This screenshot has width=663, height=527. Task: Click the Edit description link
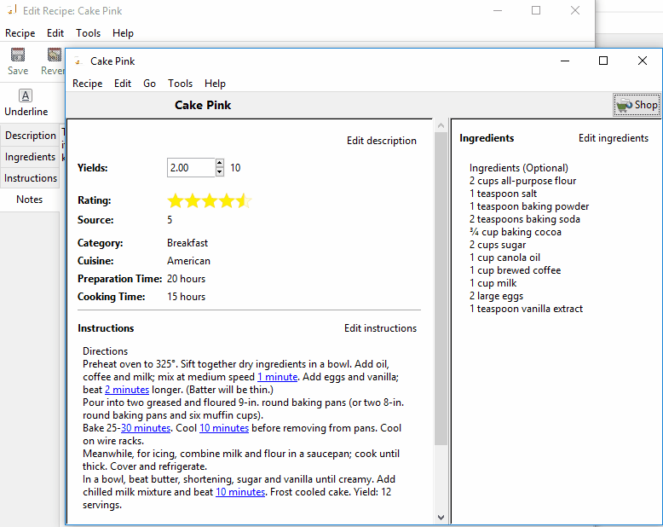point(382,141)
